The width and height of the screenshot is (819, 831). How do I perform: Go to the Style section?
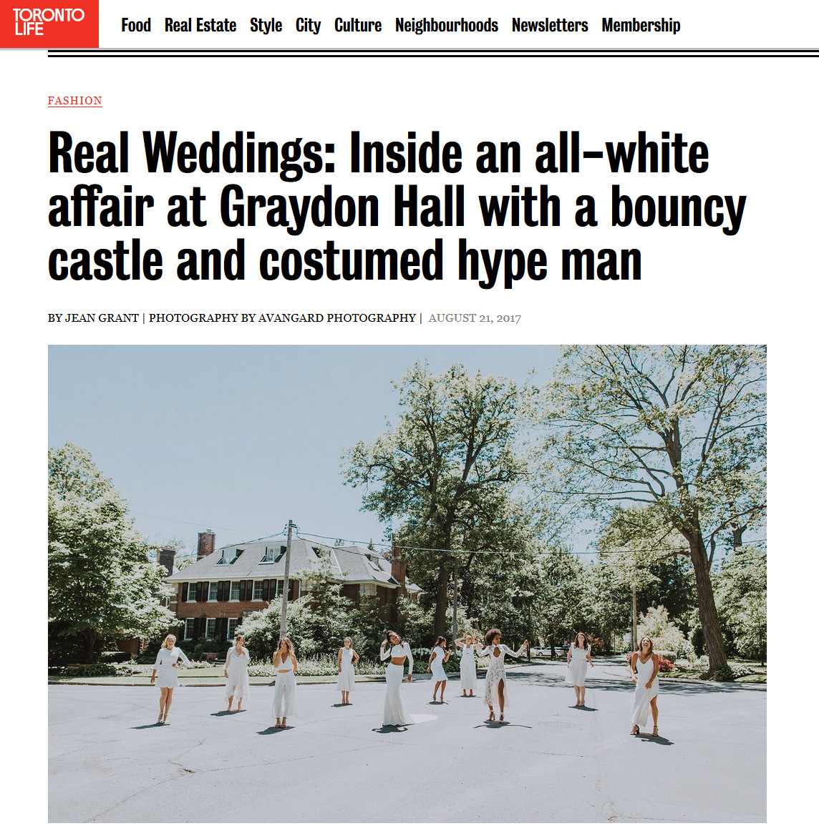[266, 26]
